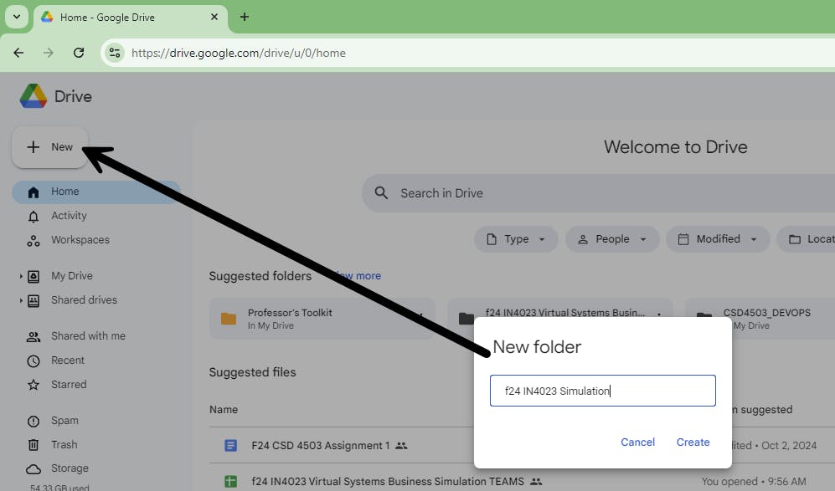Click the Name column header
The height and width of the screenshot is (491, 835).
(224, 410)
